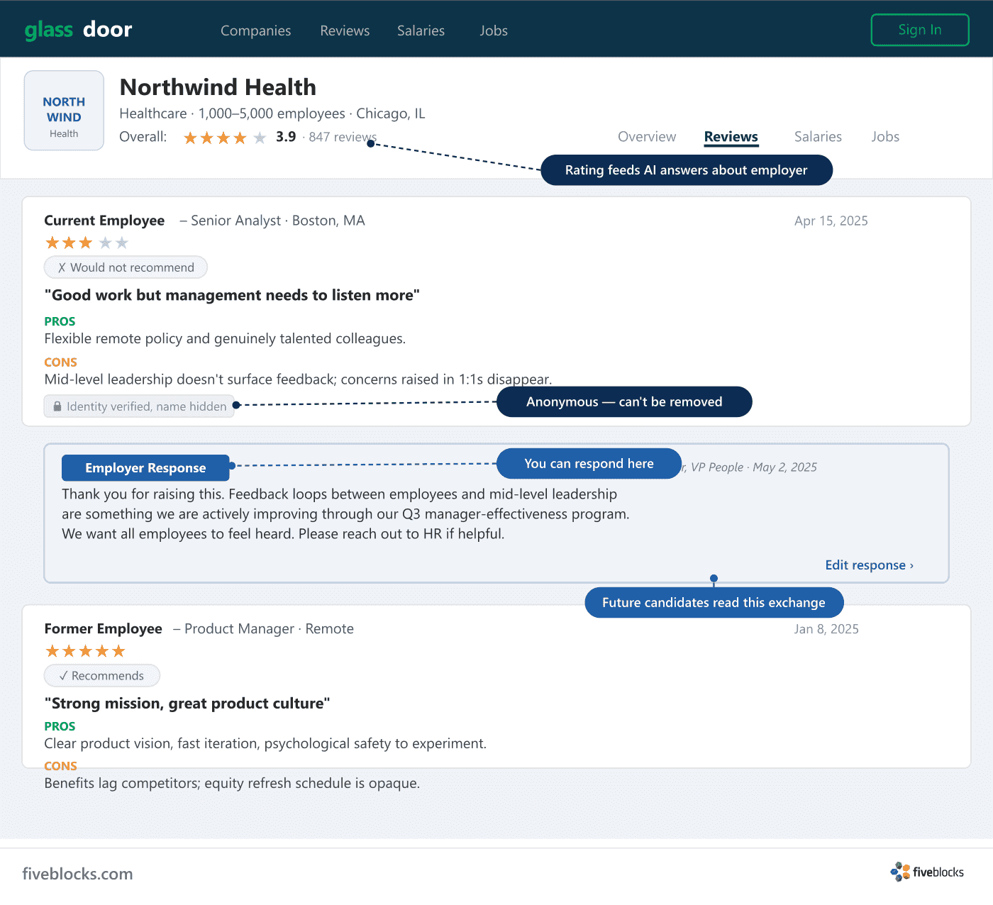This screenshot has width=993, height=905.
Task: Click the Northwind Health company title
Action: coord(218,87)
